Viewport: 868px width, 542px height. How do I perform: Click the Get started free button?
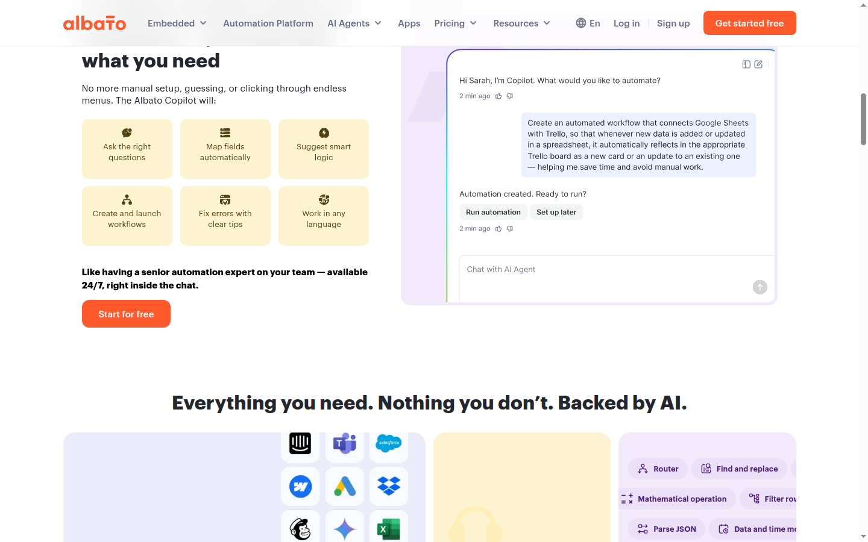pos(749,23)
